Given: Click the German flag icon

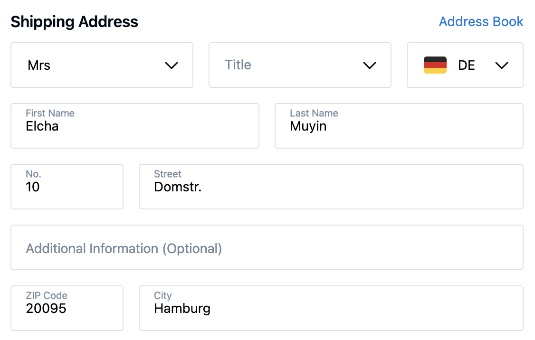Looking at the screenshot, I should point(435,65).
